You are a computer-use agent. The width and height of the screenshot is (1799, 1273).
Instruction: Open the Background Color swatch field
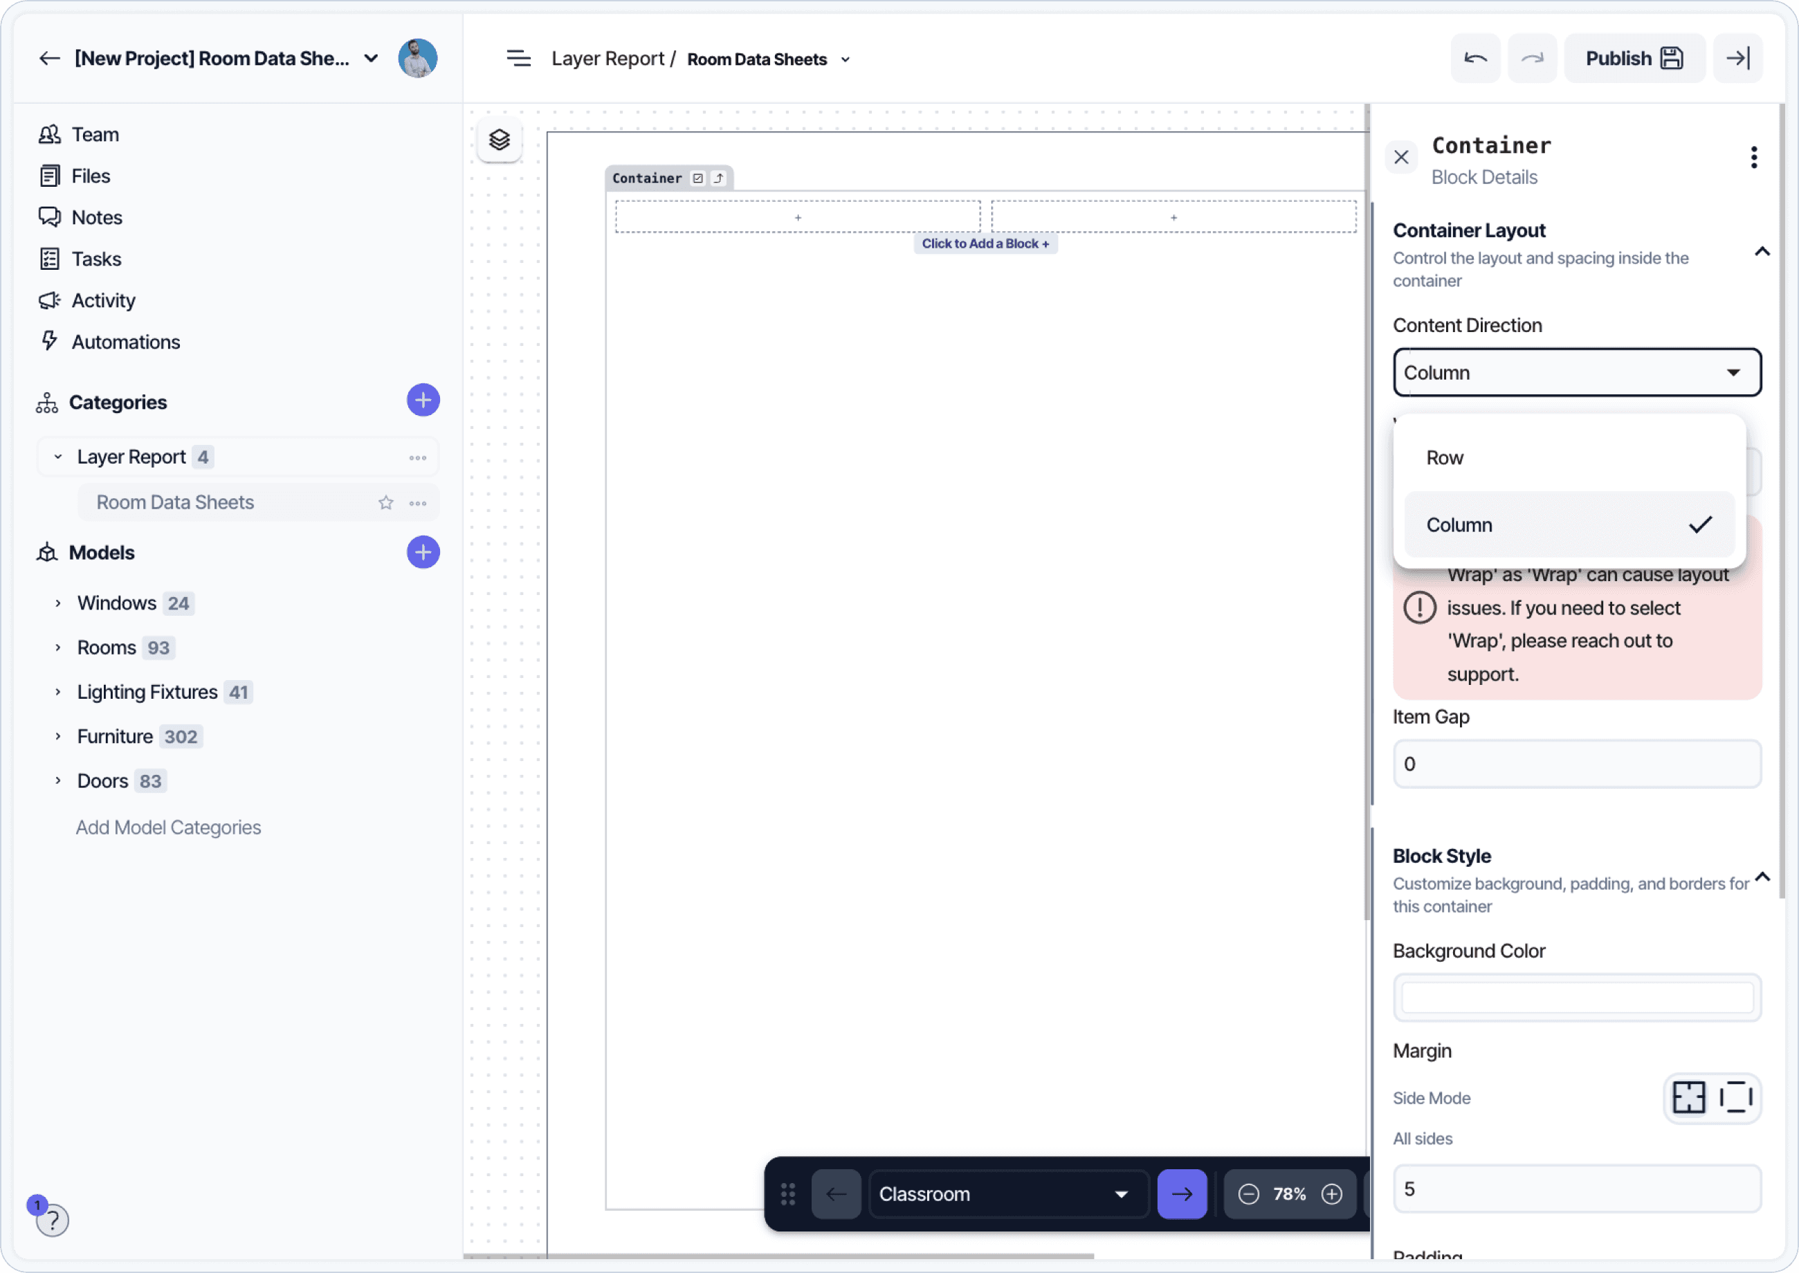pos(1576,997)
